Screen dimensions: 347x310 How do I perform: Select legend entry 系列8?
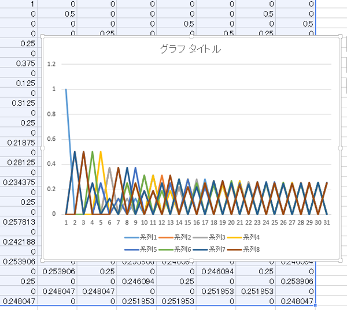coord(243,250)
